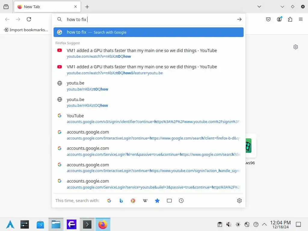Click Import bookmarks in bookmarks toolbar
Screen dimensions: 308x231
[x=26, y=30]
